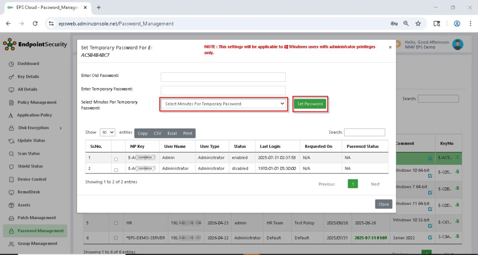Click the Assets box icon
This screenshot has height=255, width=478.
coord(12,205)
